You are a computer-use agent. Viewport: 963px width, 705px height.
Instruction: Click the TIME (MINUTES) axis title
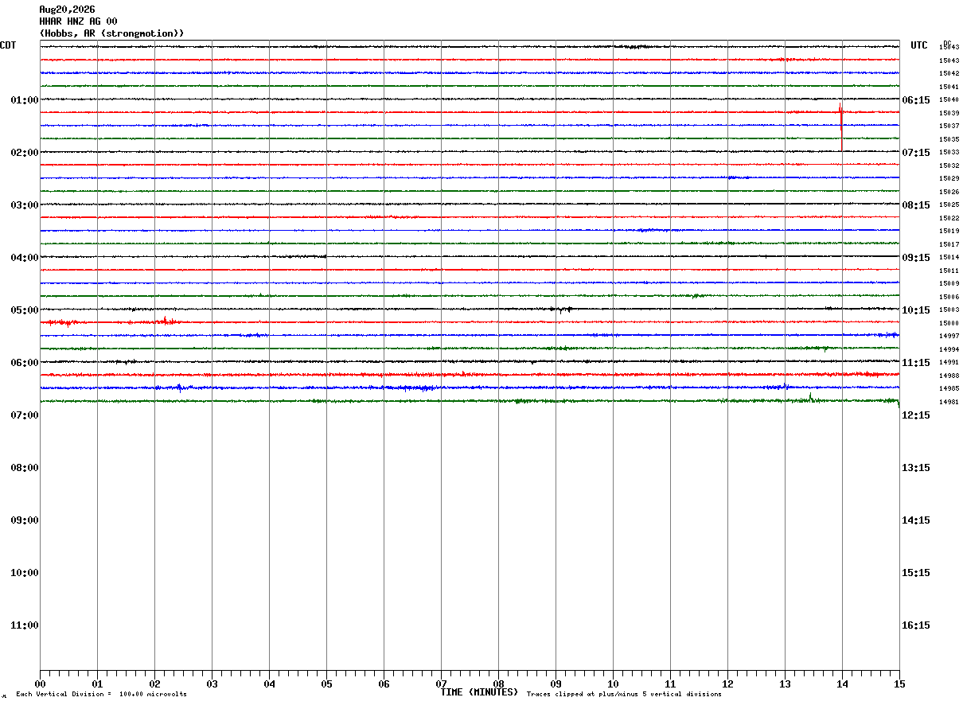[x=479, y=692]
